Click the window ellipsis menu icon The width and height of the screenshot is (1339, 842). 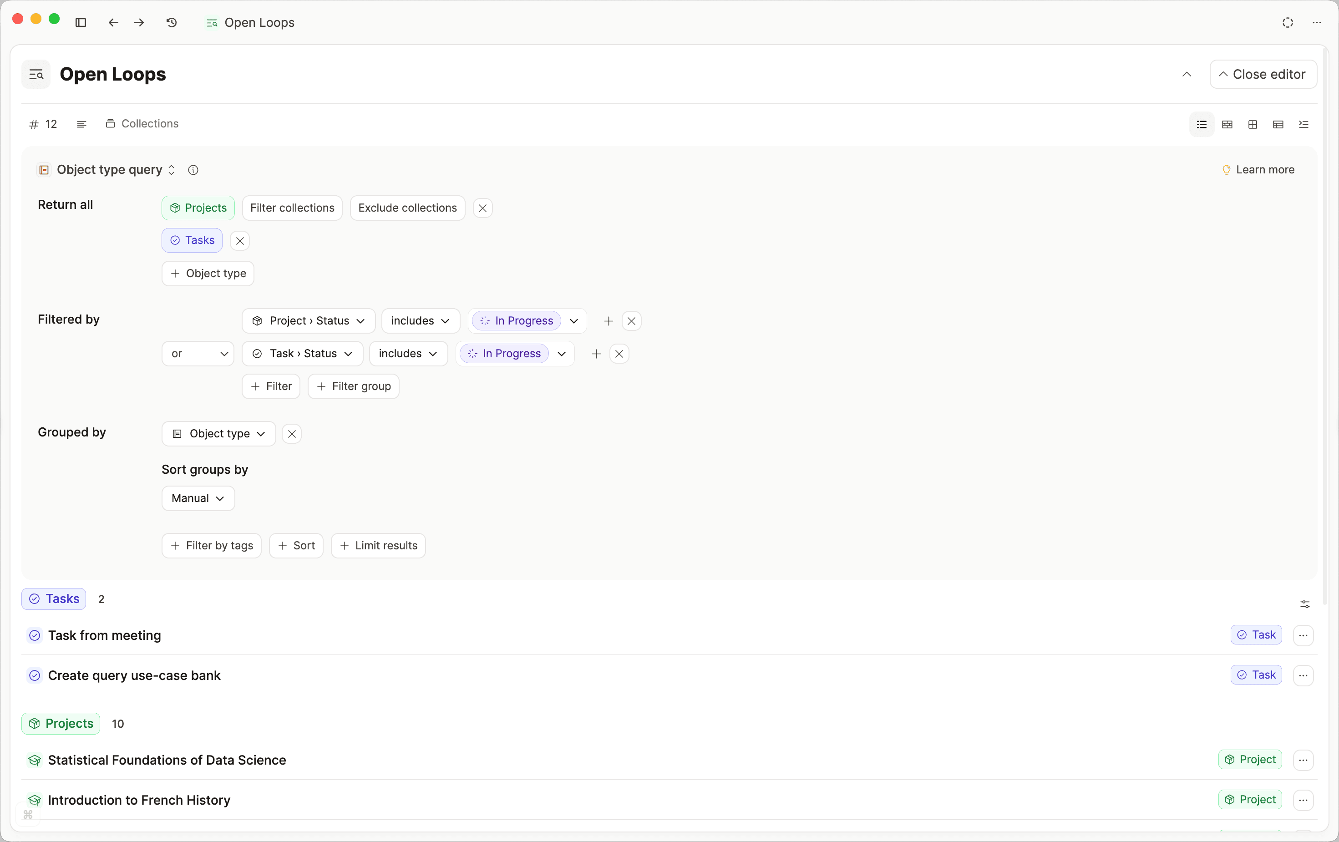(1317, 23)
